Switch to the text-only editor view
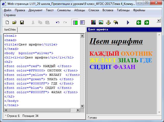This screenshot has height=122, width=164. (82, 22)
